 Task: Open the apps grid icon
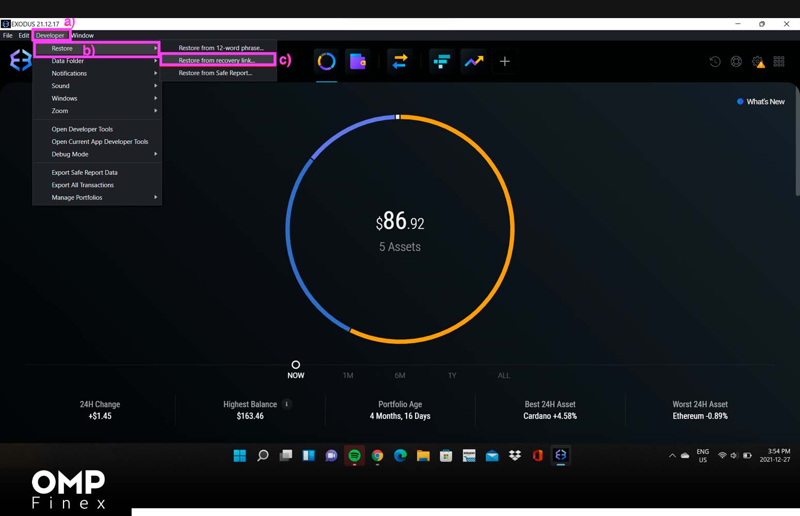[x=779, y=61]
